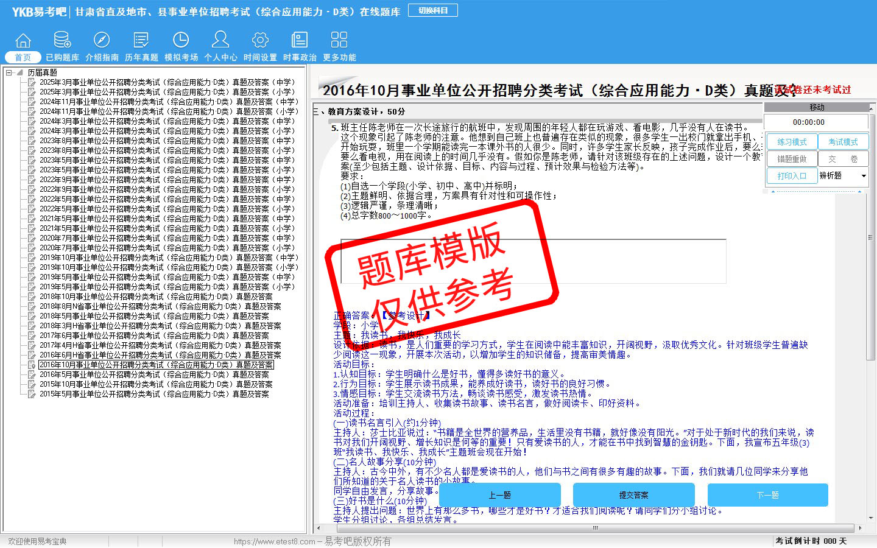Image resolution: width=877 pixels, height=548 pixels.
Task: Open the 辨析题 dropdown list
Action: click(x=863, y=176)
